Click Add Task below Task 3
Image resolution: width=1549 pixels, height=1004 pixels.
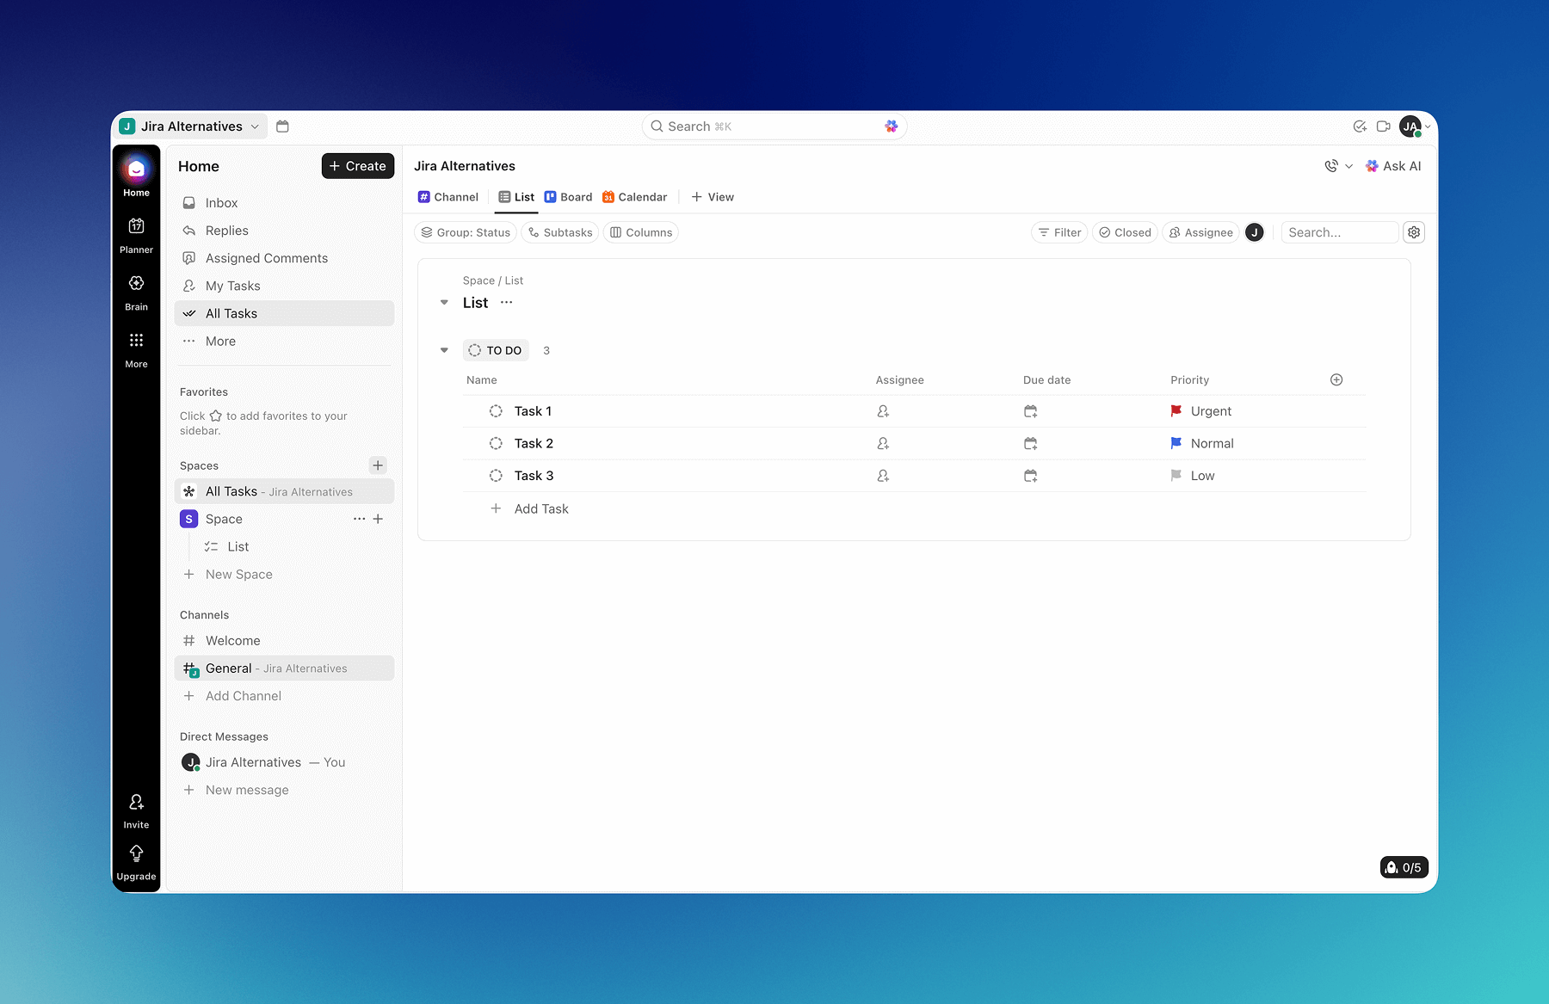point(540,509)
